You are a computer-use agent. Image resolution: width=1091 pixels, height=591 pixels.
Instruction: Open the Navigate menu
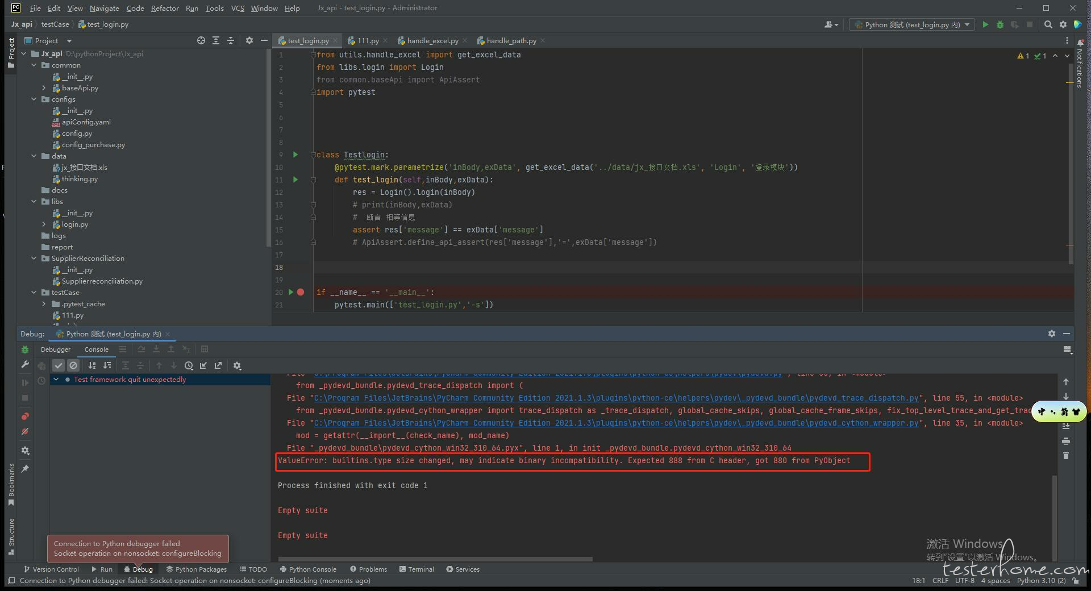tap(105, 8)
